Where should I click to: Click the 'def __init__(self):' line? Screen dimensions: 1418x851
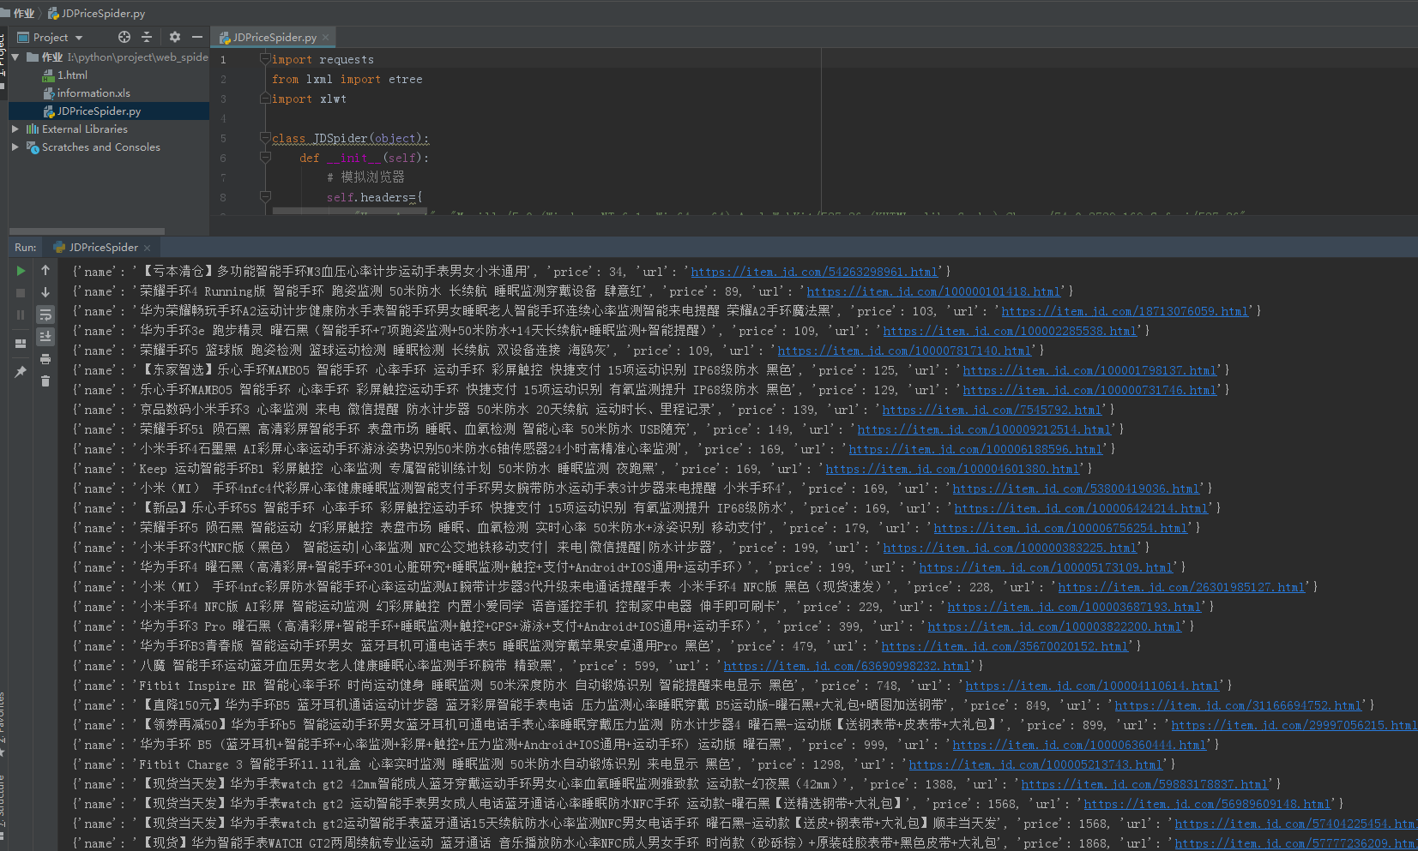coord(364,158)
